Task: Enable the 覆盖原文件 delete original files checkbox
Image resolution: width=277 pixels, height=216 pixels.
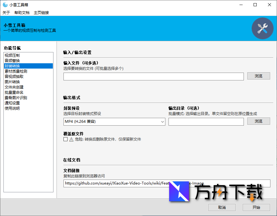Action: pyautogui.click(x=65, y=139)
